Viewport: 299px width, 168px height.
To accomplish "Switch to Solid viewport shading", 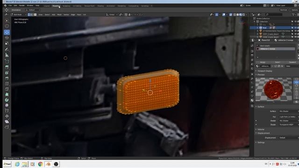I will [238, 14].
